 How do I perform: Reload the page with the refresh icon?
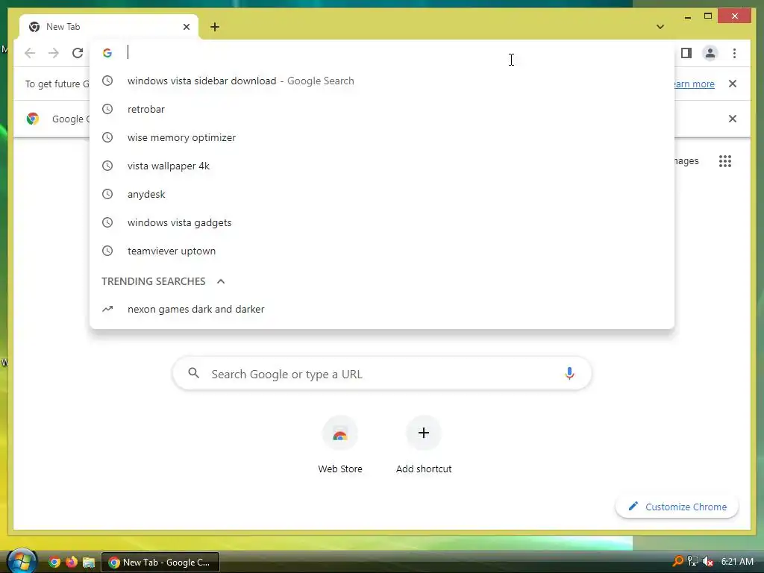[78, 53]
